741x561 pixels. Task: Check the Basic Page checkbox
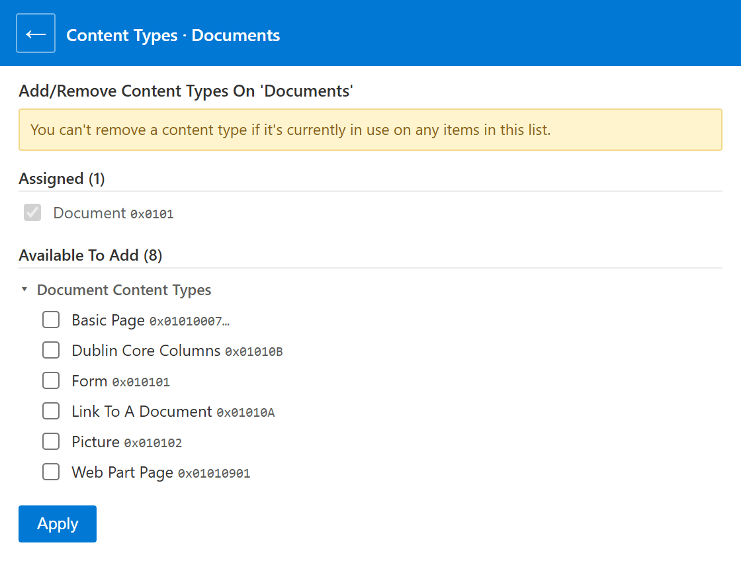51,320
